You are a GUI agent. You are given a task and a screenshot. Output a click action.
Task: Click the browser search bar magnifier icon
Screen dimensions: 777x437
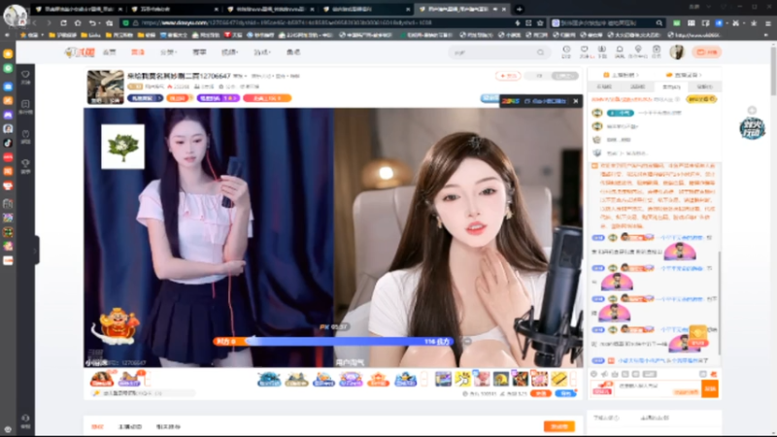pyautogui.click(x=659, y=22)
